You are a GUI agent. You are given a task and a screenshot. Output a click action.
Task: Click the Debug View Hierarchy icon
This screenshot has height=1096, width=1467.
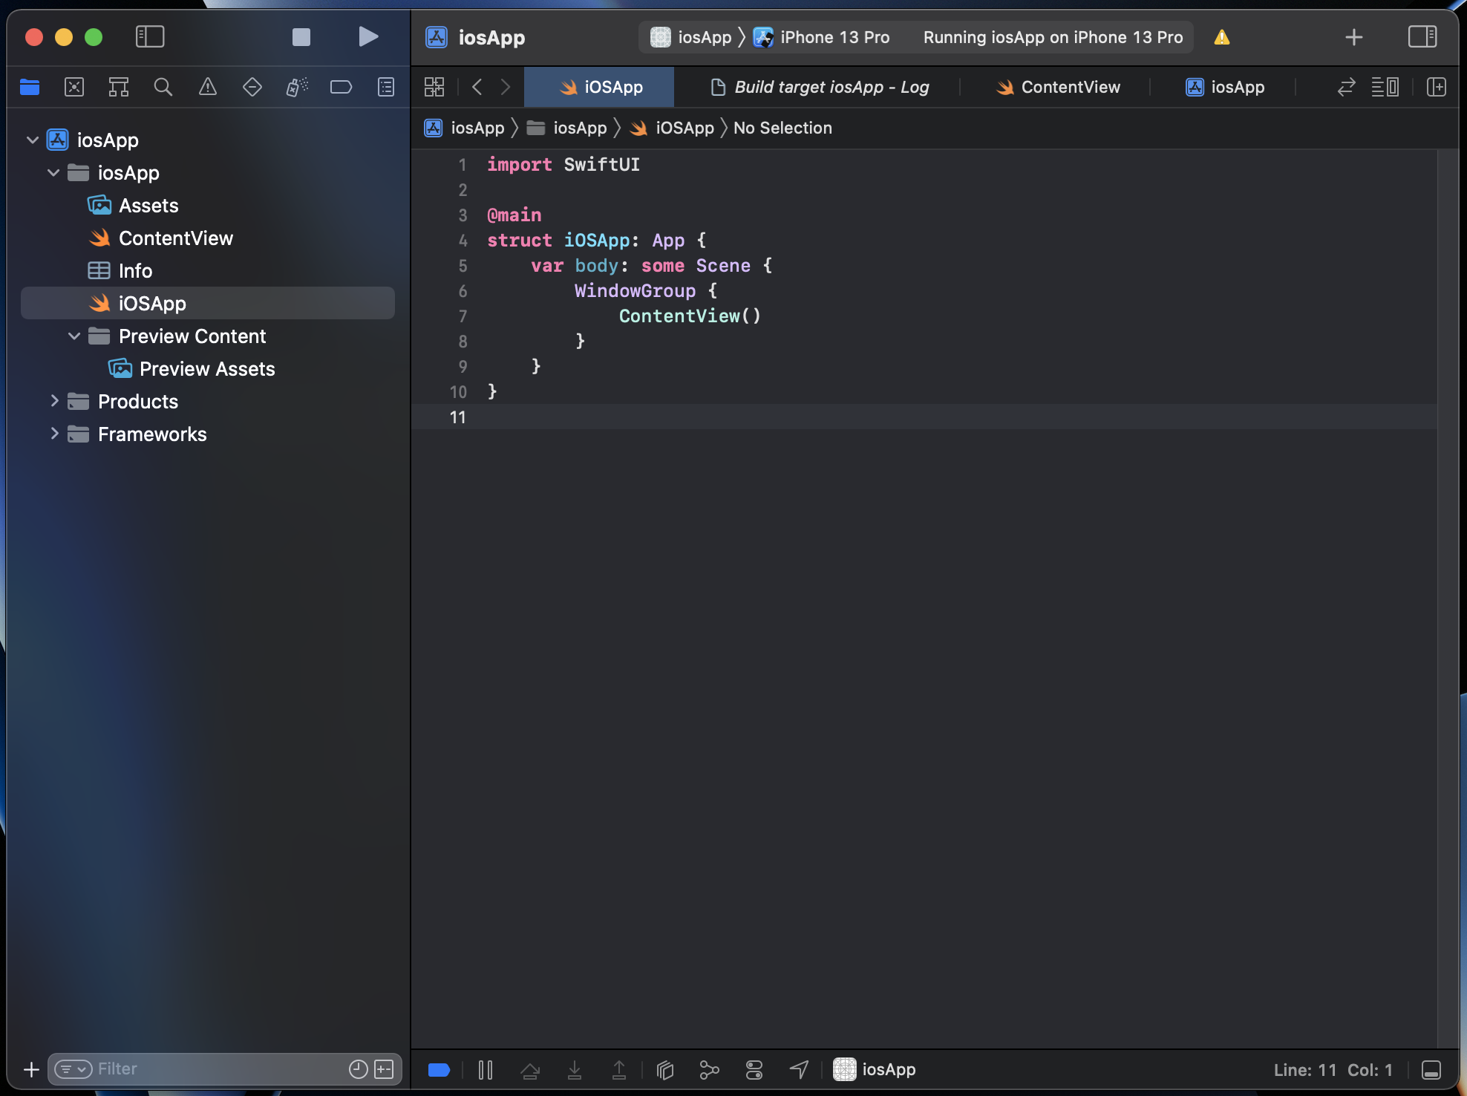[x=665, y=1069]
